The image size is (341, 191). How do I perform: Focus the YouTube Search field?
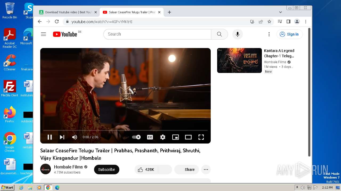coord(157,34)
